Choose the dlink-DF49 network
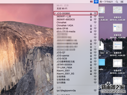The width and height of the screenshot is (127, 95). (x=76, y=29)
